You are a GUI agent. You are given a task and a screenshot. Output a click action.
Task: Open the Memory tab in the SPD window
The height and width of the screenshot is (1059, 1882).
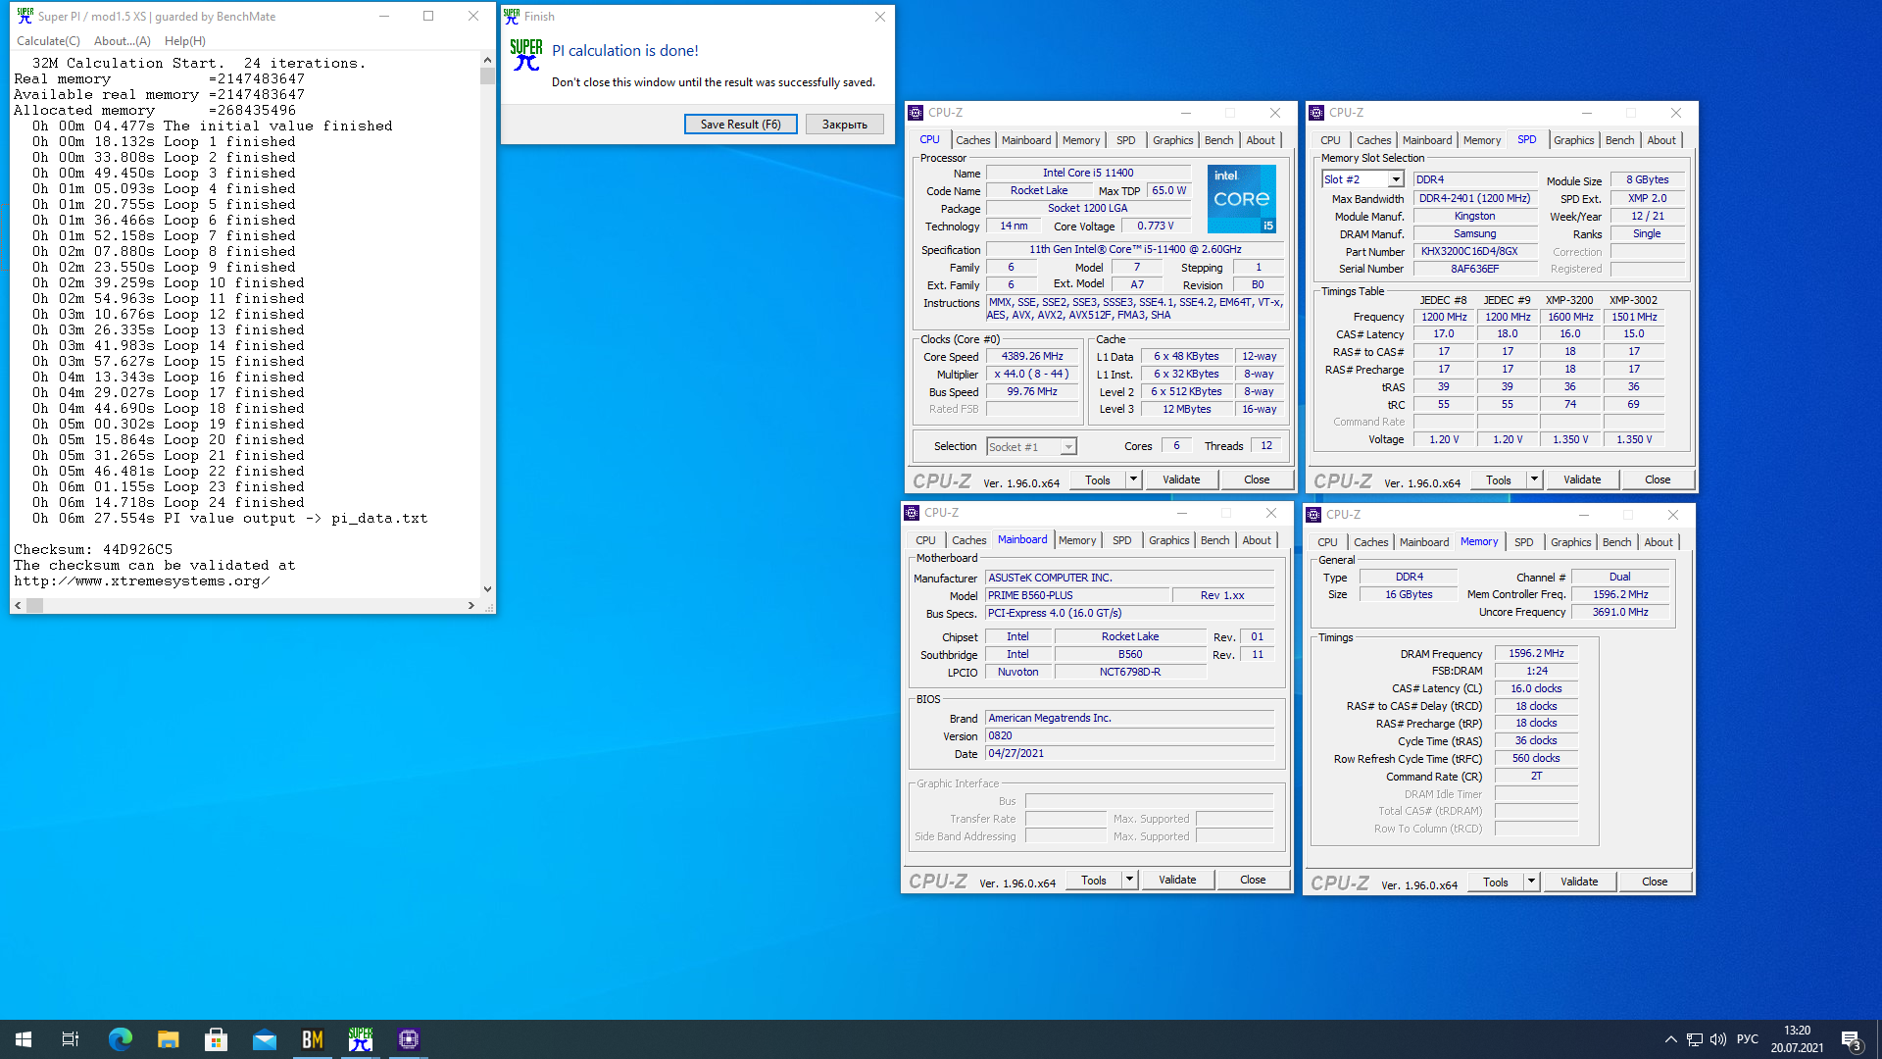tap(1482, 140)
